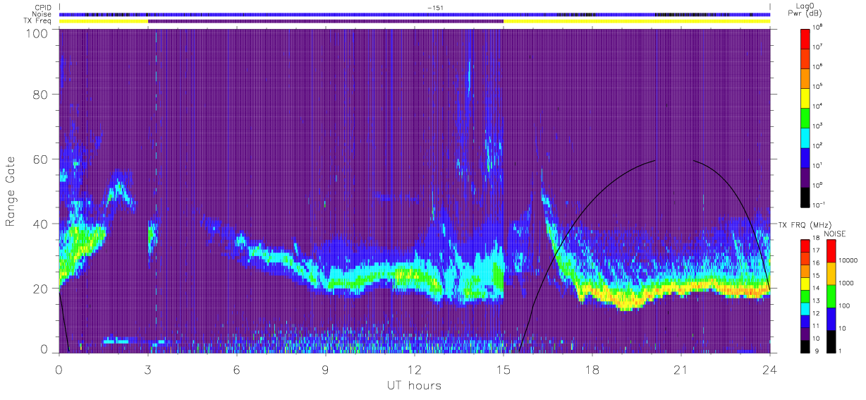Click the Lag0 Pwr (dB) colorbar title
866x400 pixels.
805,10
